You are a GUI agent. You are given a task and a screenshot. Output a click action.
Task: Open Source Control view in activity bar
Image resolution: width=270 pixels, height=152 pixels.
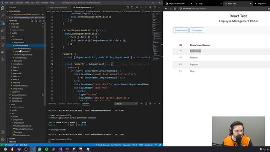point(3,23)
